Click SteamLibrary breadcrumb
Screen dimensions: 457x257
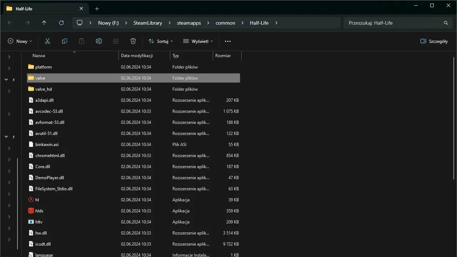[x=148, y=23]
